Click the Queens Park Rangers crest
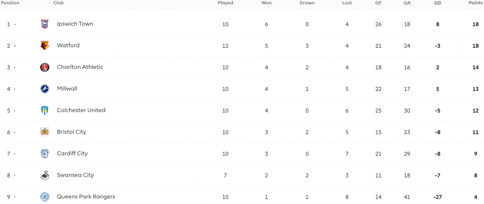 point(45,197)
